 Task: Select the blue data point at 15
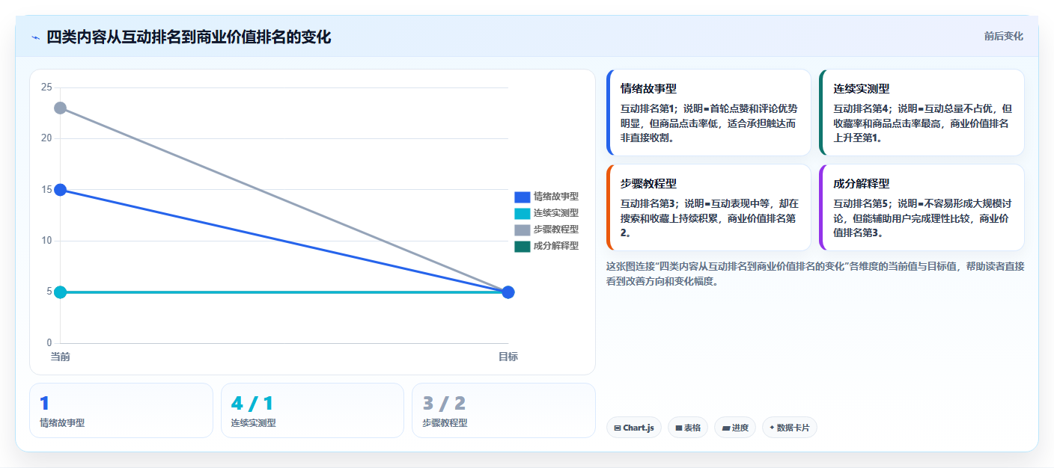coord(61,190)
